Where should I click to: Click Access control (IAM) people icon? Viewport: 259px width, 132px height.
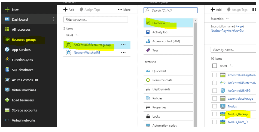(x=148, y=41)
